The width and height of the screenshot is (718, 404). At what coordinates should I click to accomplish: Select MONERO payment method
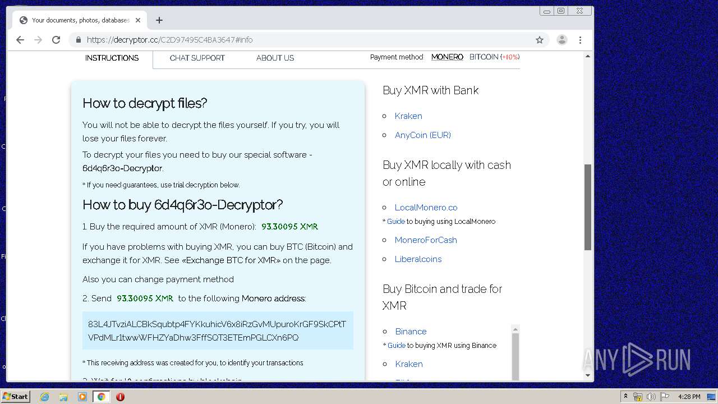point(447,57)
